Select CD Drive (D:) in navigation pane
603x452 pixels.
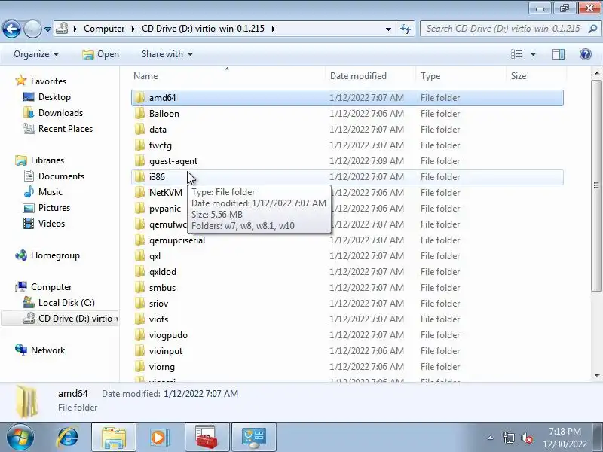pyautogui.click(x=78, y=318)
